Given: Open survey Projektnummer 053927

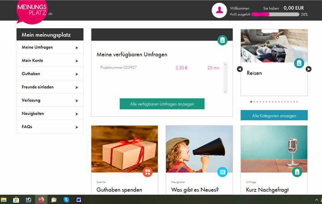Looking at the screenshot, I should coord(119,68).
